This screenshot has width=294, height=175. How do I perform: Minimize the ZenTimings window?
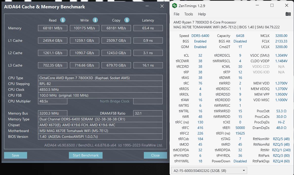coord(257,5)
